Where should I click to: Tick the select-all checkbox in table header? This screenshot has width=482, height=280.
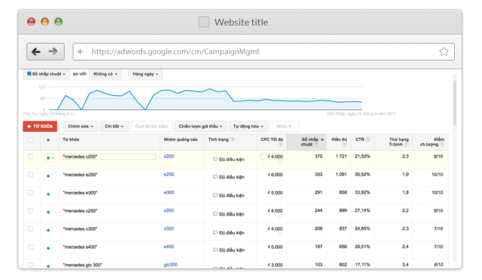point(30,140)
